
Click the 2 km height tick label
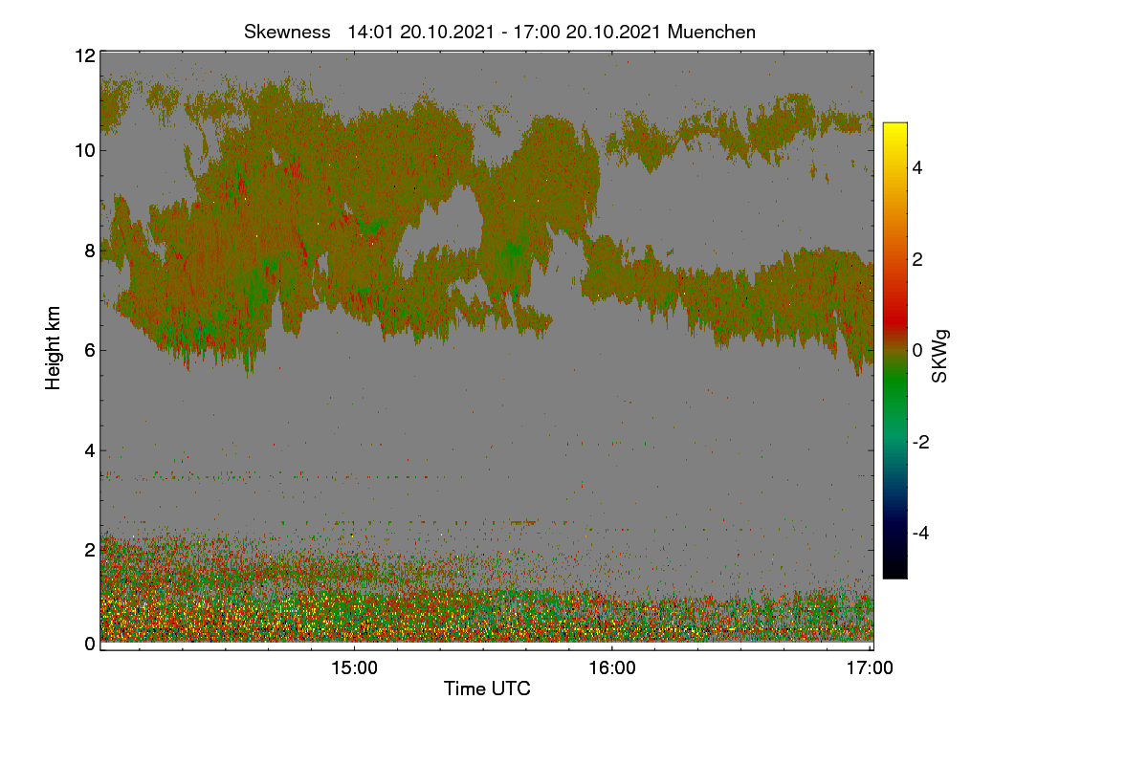[x=89, y=549]
